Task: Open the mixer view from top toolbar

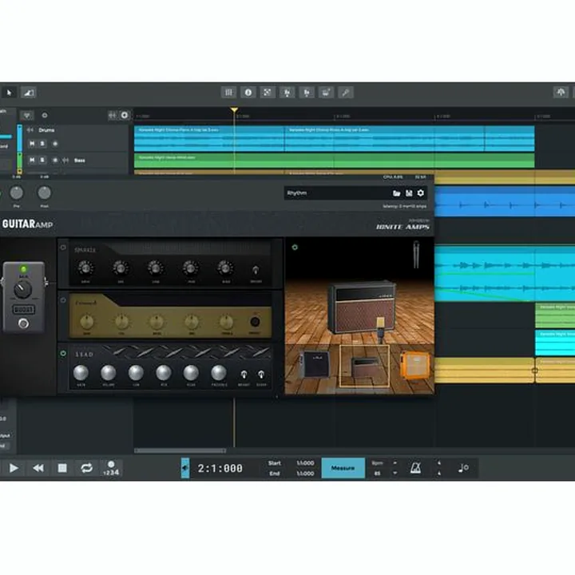Action: 228,93
